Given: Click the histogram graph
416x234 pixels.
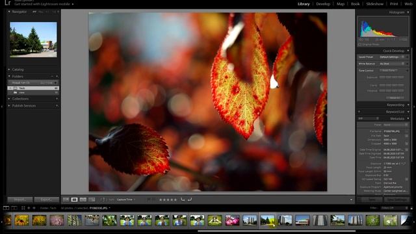Looking at the screenshot, I should point(383,27).
